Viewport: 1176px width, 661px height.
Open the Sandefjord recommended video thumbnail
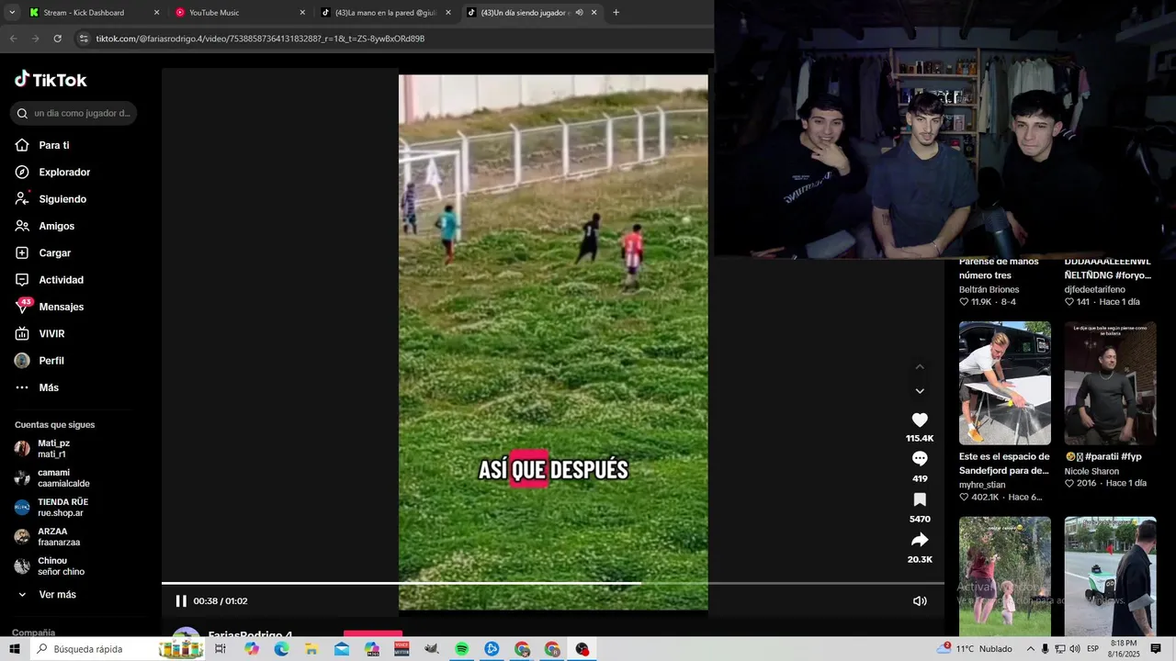pos(1005,383)
